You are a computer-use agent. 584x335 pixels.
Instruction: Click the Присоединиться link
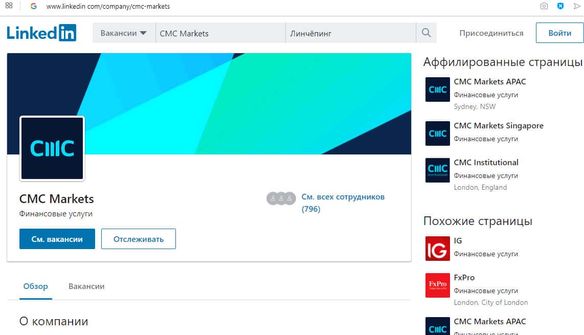491,33
